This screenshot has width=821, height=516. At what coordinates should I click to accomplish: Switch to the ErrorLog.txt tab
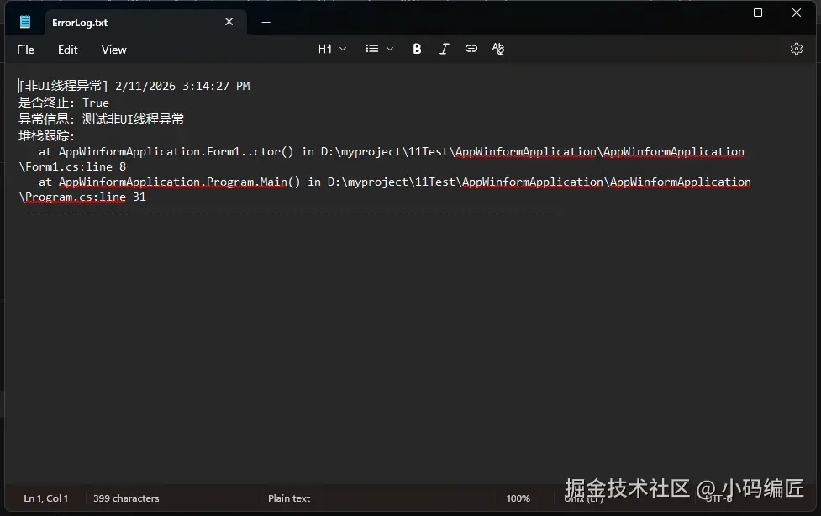(80, 22)
